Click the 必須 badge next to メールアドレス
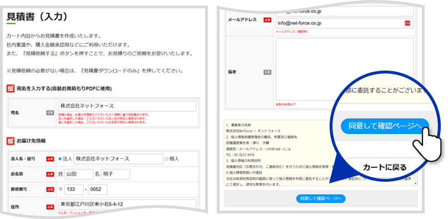 (x=267, y=20)
